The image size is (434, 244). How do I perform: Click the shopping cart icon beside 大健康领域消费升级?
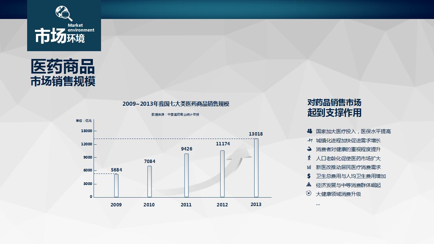pyautogui.click(x=309, y=194)
